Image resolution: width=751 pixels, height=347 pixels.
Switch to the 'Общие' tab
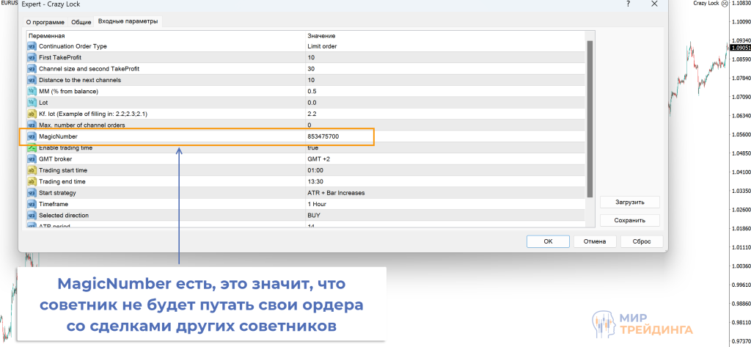[81, 22]
